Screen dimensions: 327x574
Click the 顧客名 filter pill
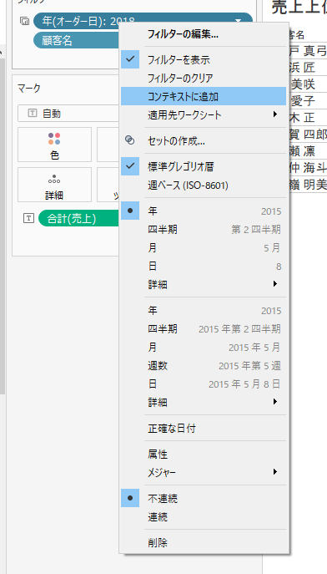(77, 40)
